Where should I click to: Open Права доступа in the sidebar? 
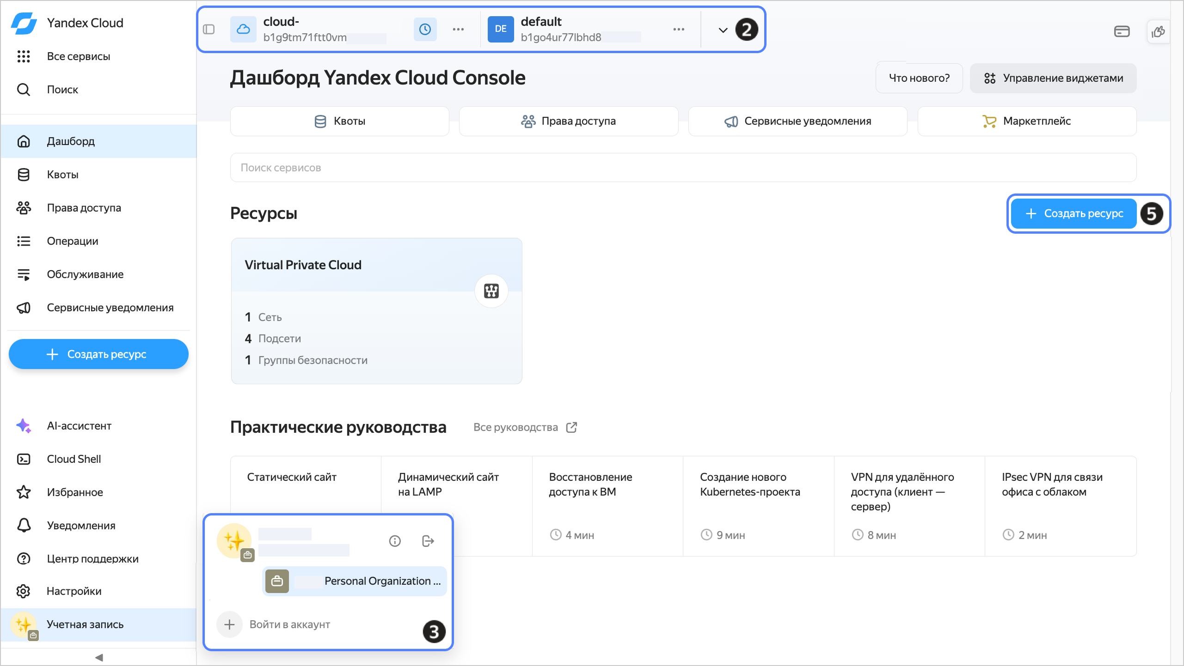click(x=98, y=208)
